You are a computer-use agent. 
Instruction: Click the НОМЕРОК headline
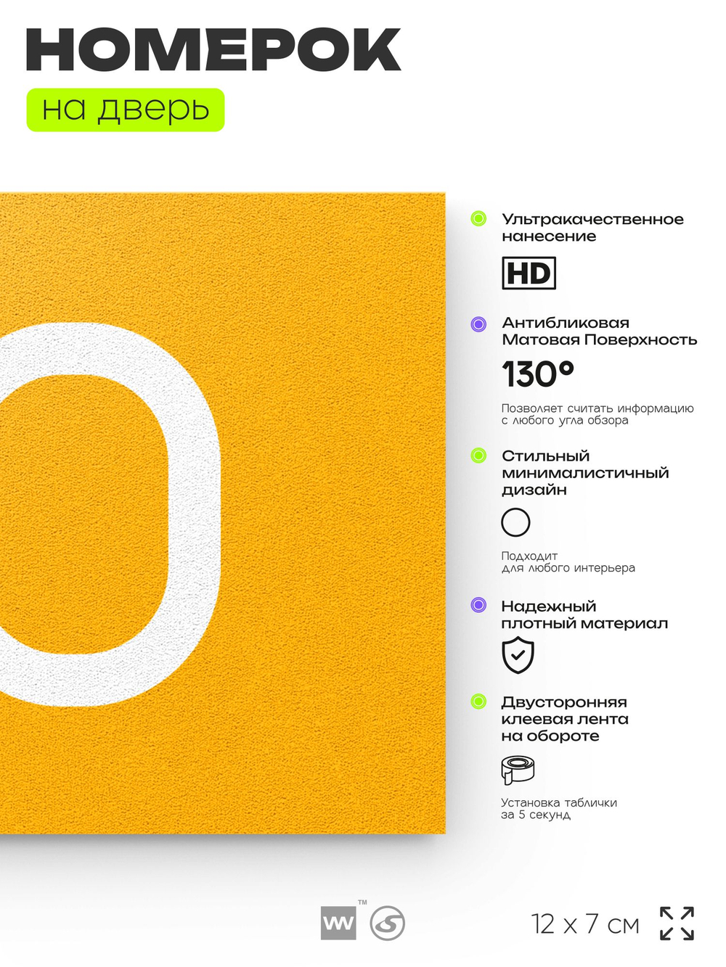pyautogui.click(x=213, y=50)
